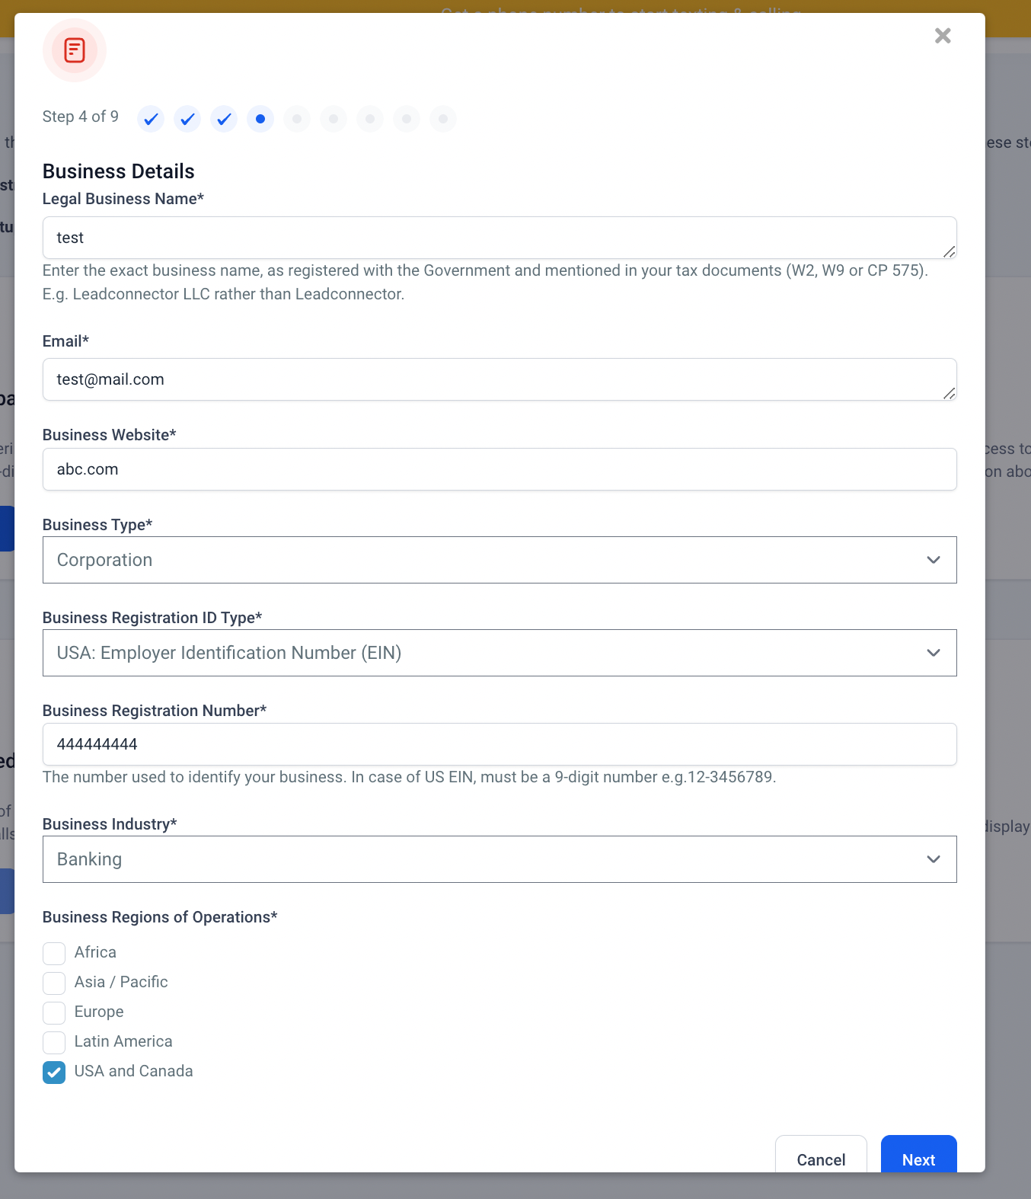Viewport: 1031px width, 1199px height.
Task: Go to first completed step checkmark
Action: (151, 119)
